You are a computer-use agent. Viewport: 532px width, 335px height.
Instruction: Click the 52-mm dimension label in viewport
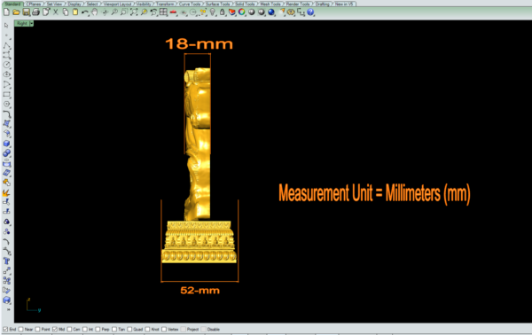(x=199, y=291)
